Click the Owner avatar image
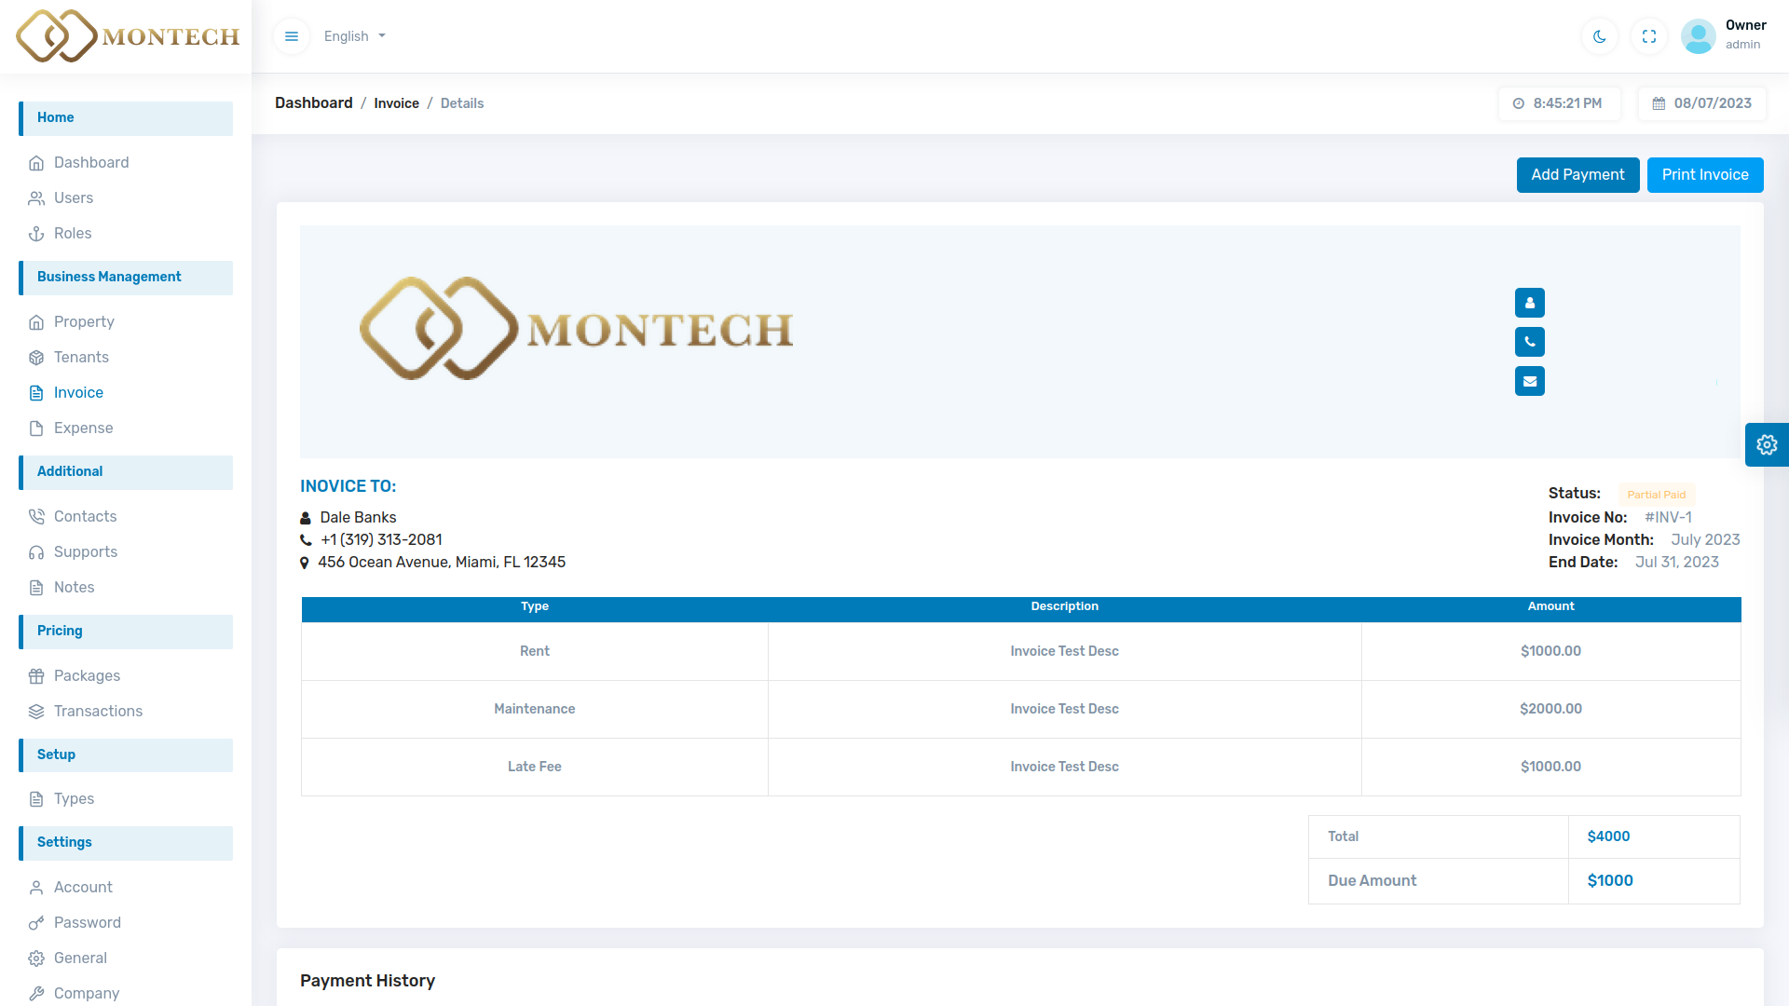This screenshot has width=1789, height=1006. point(1698,36)
